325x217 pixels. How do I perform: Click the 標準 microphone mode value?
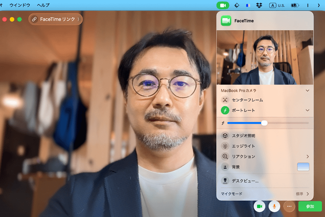pyautogui.click(x=299, y=194)
